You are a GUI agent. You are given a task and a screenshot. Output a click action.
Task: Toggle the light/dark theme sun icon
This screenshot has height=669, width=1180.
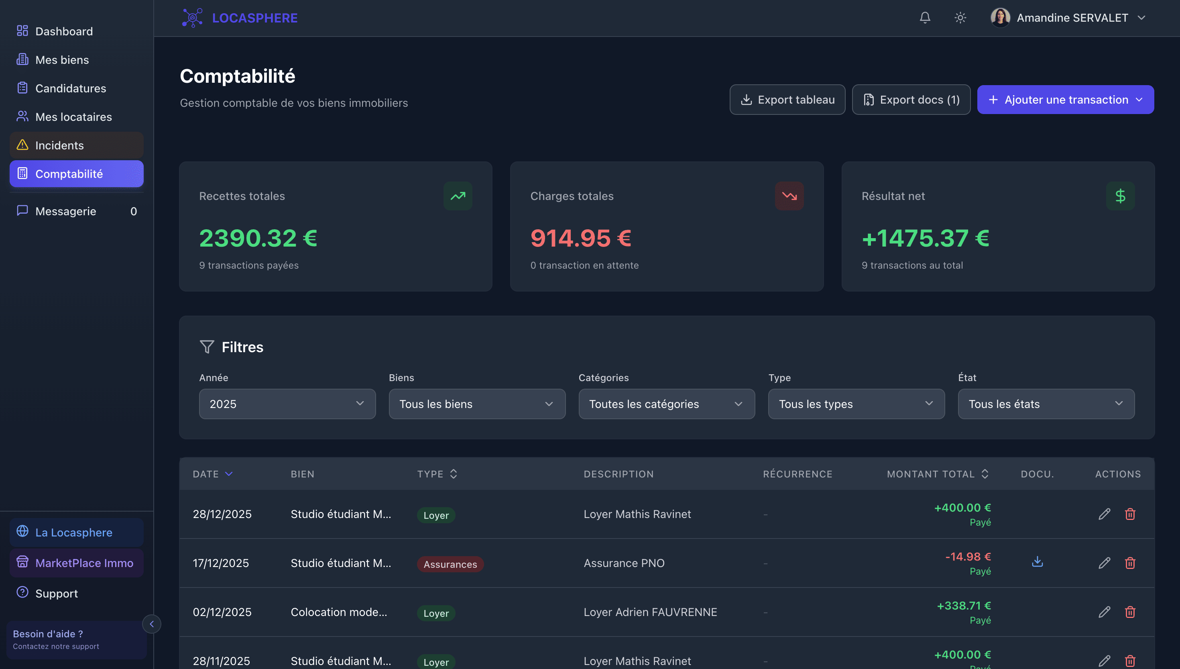(960, 18)
